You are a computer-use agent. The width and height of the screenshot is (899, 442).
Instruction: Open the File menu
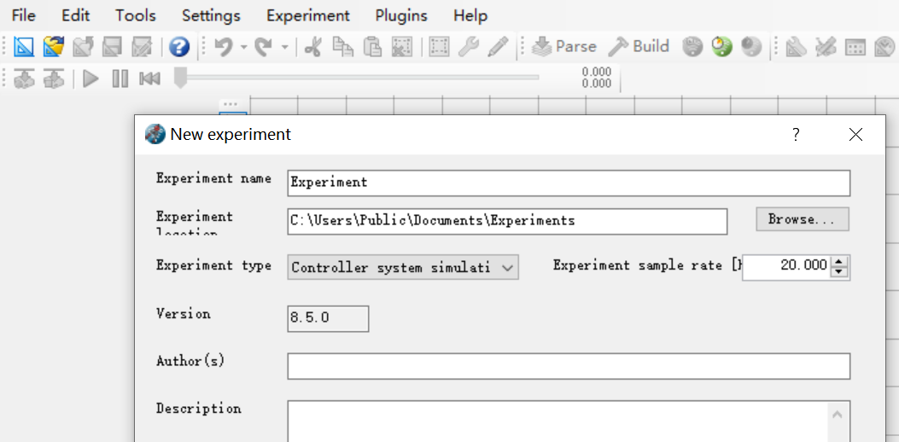coord(24,15)
